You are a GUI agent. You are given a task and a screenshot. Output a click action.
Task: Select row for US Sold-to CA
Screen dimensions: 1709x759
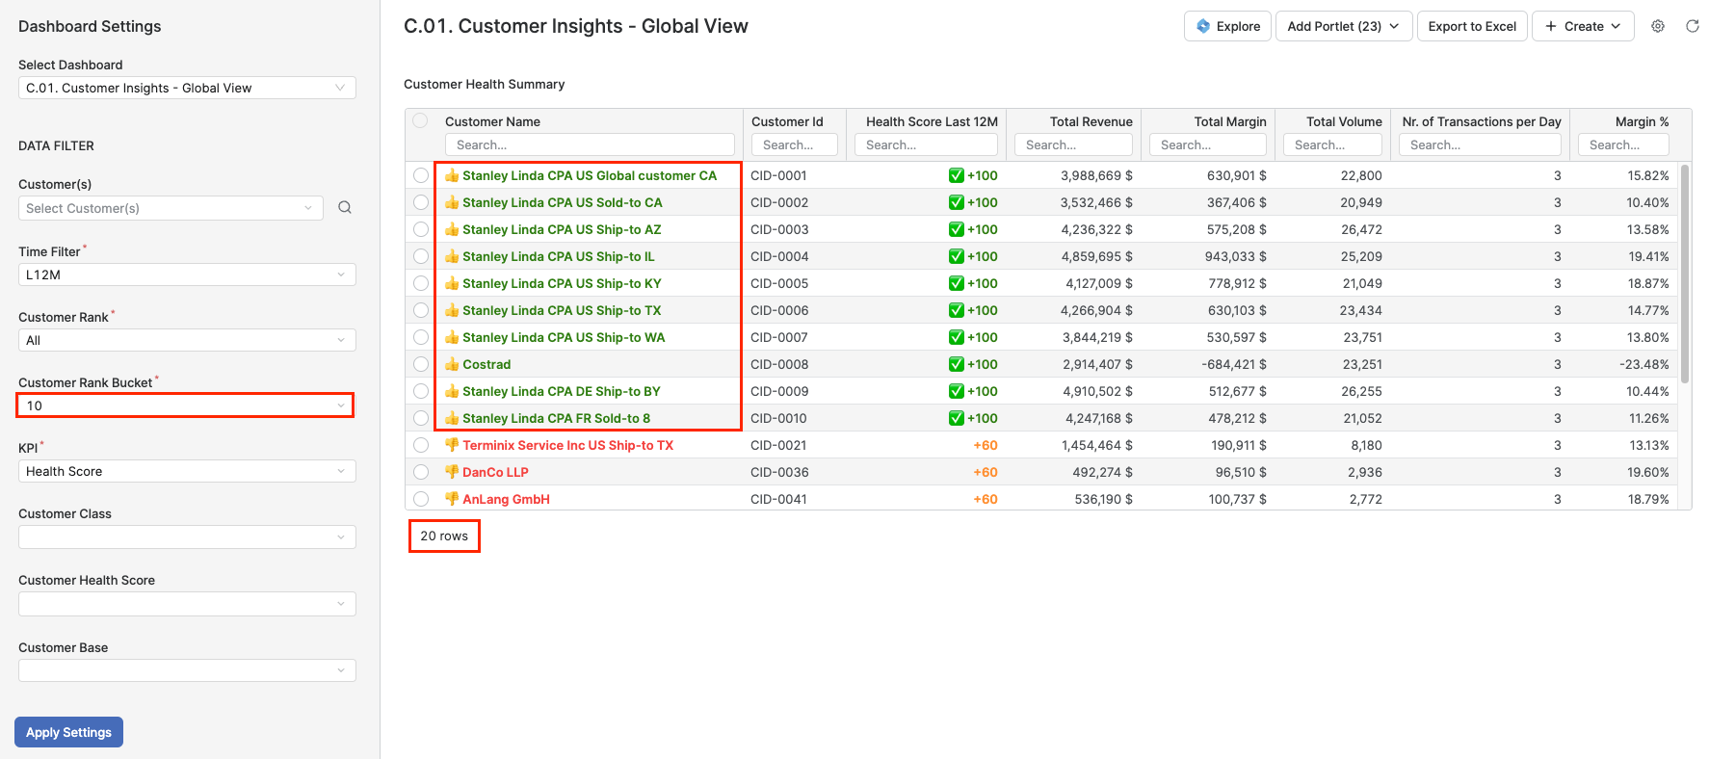421,202
